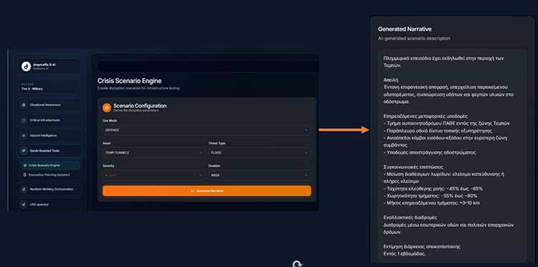Click the Crisis Scenario Engine page heading
The image size is (538, 267).
tap(129, 81)
